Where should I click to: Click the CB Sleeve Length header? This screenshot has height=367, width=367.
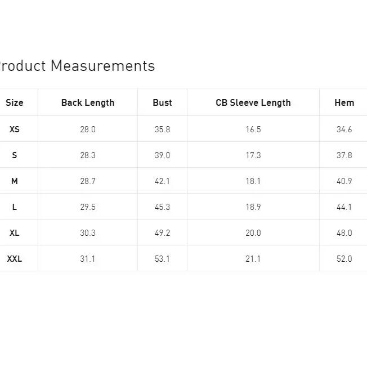tap(253, 102)
